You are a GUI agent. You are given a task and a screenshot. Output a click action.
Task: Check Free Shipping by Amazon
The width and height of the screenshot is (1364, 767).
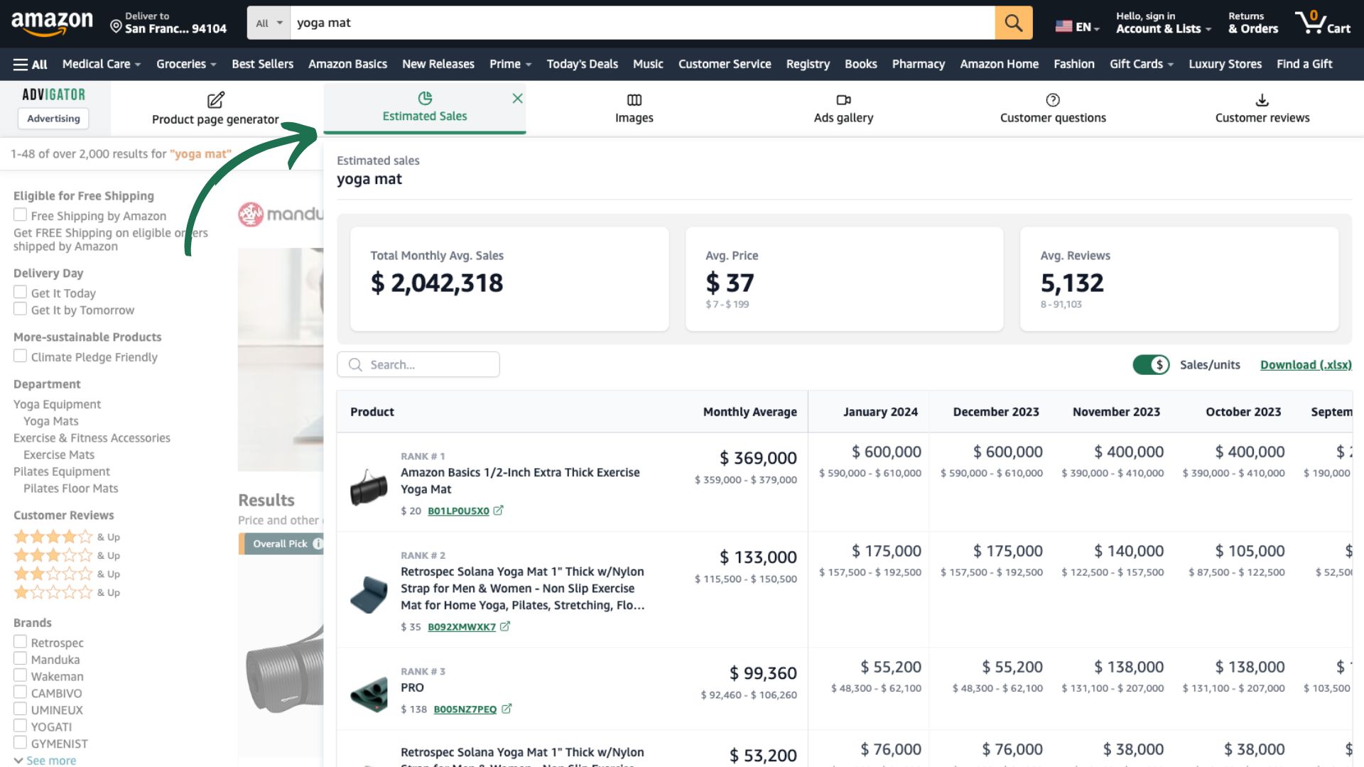point(20,215)
